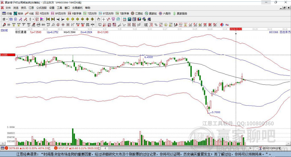Open the 工具 menu
The image size is (291, 157).
(59, 8)
